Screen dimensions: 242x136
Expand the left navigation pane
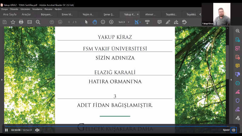(2, 80)
